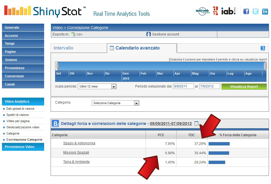
Task: Click the IAB Italia logo
Action: (228, 11)
